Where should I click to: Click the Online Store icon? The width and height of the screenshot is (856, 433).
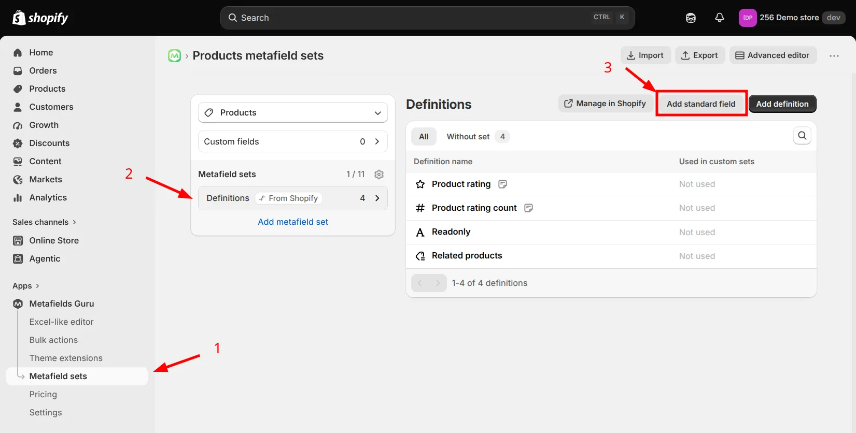18,240
